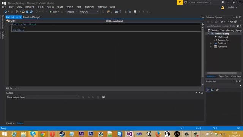This screenshot has height=137, width=243.
Task: Switch to the Form1.vb [Design] tab
Action: pos(32,17)
